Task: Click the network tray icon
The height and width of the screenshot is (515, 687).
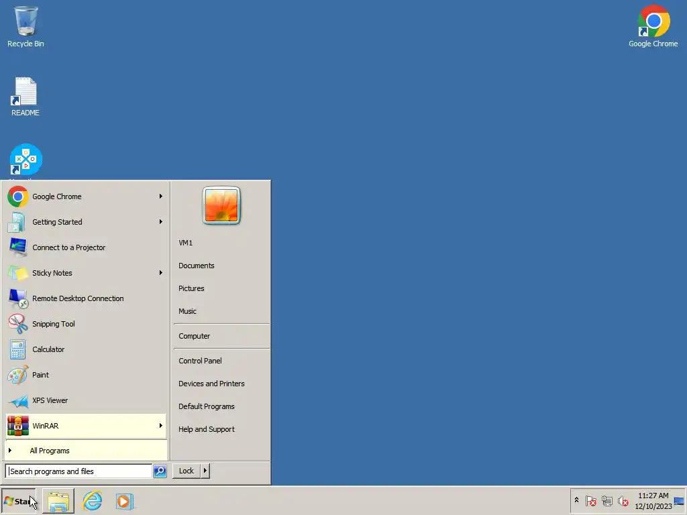Action: 606,500
